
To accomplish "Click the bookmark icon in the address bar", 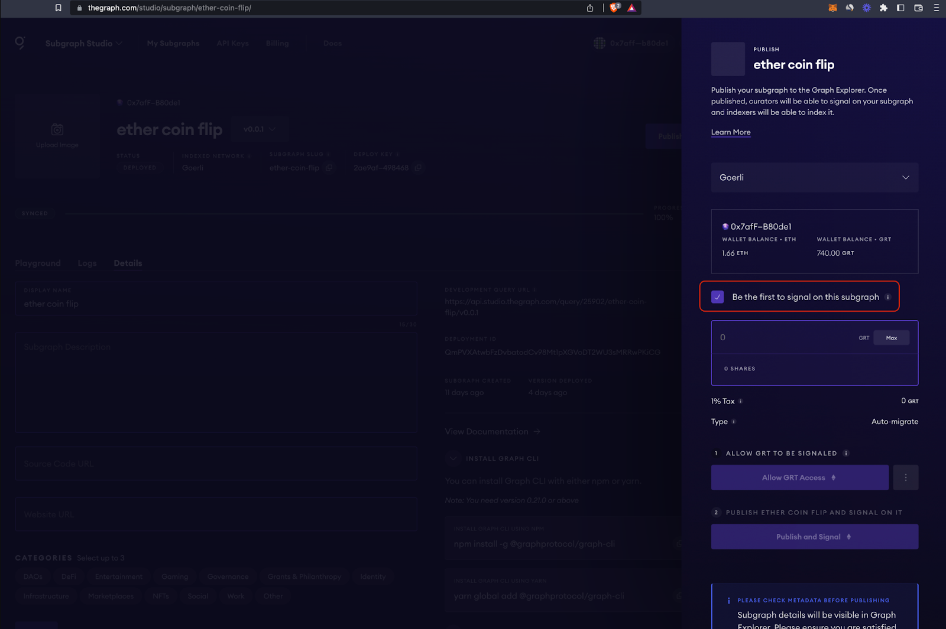I will (x=57, y=8).
